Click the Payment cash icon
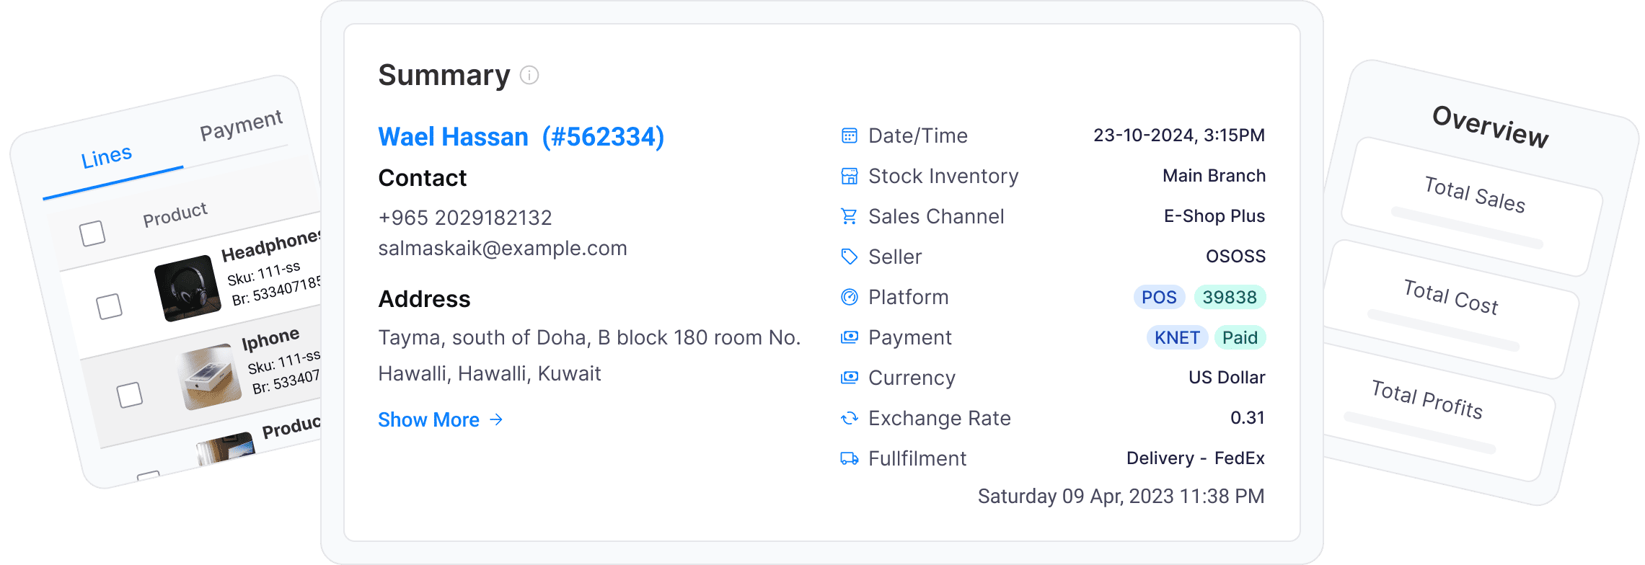This screenshot has width=1645, height=565. (850, 337)
